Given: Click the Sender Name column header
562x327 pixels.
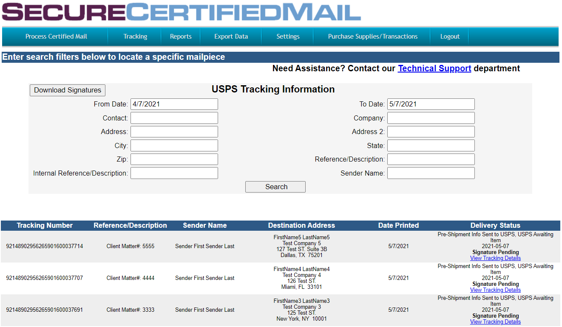Looking at the screenshot, I should coord(205,226).
